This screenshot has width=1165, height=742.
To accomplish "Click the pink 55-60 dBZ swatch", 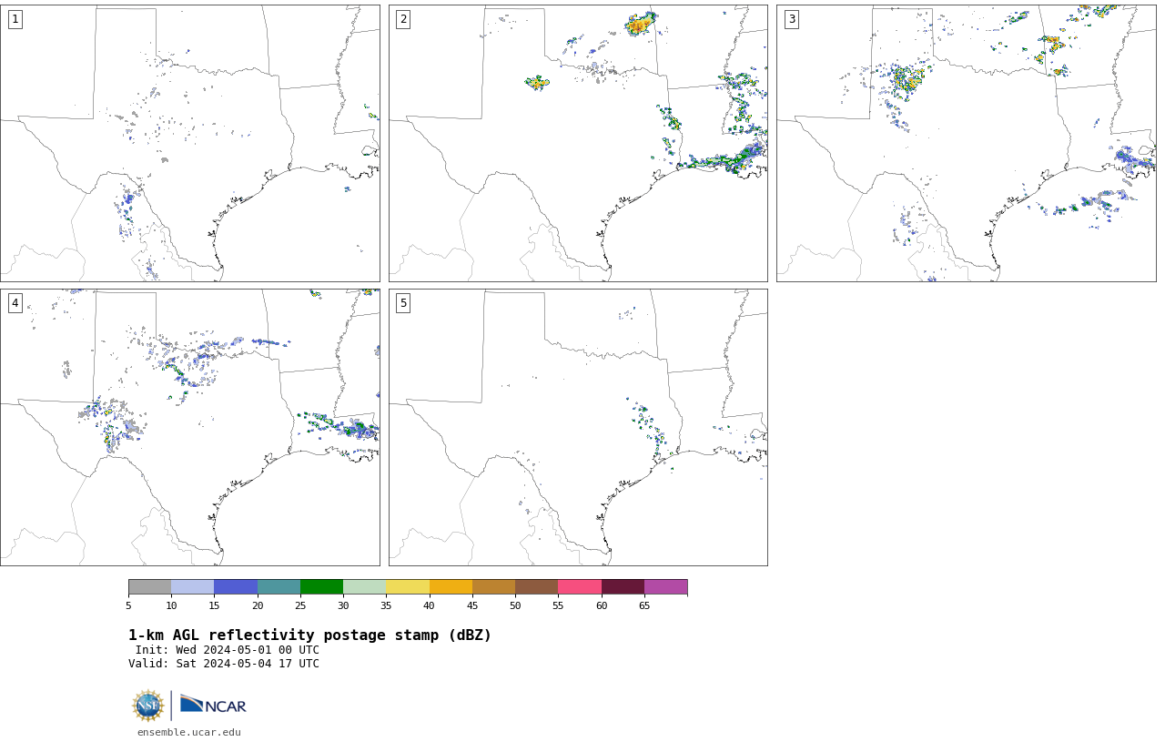I will coord(580,586).
